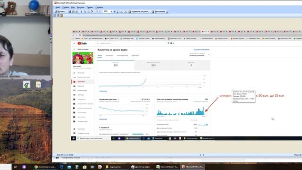Click the Изменить рисунки button
The width and height of the screenshot is (302, 170).
[x=139, y=11]
